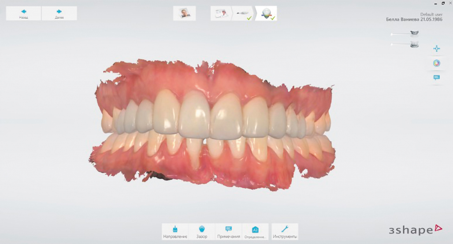Open the Зазор clearance tool
This screenshot has height=244, width=453.
coord(202,232)
